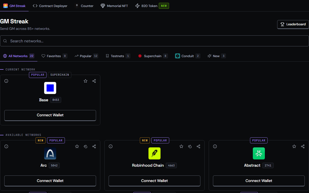Click the faucet drop icon on Arc
The height and width of the screenshot is (193, 309).
(86, 146)
